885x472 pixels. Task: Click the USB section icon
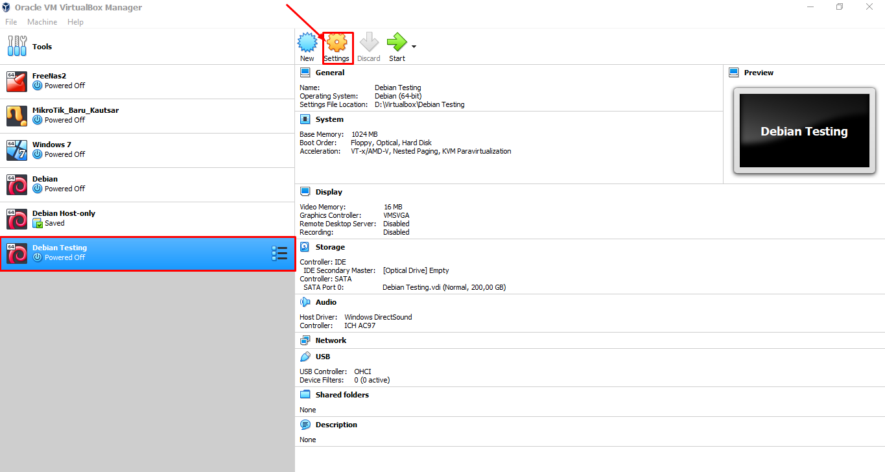coord(305,357)
